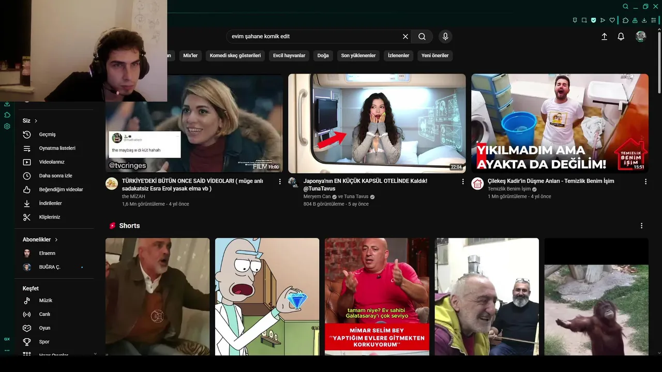Select the Yeni öneriler chip
The width and height of the screenshot is (662, 372).
point(435,55)
